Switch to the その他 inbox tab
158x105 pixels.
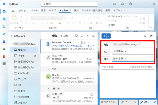[x=64, y=36]
